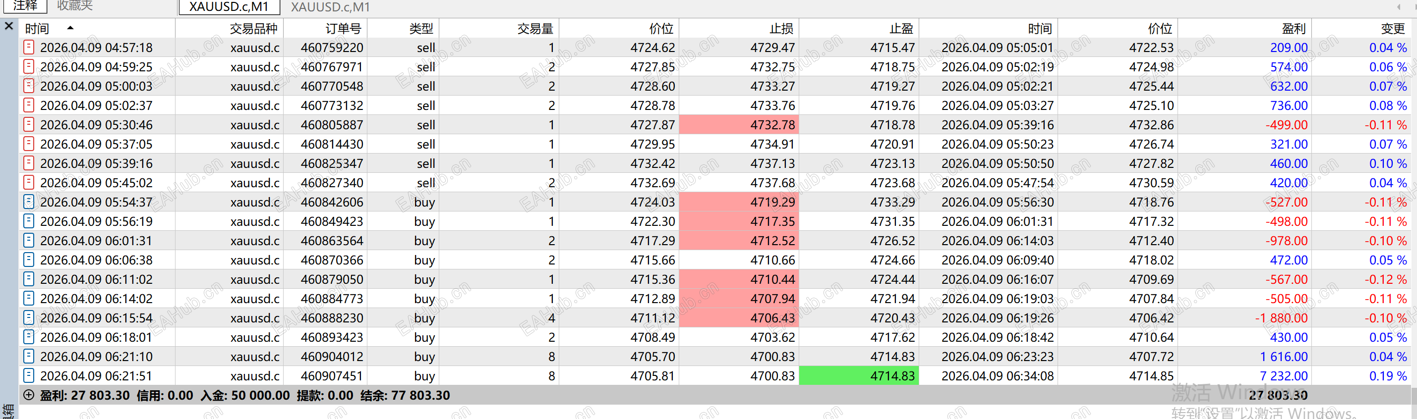Sort by the 交易品种 column header

(230, 28)
